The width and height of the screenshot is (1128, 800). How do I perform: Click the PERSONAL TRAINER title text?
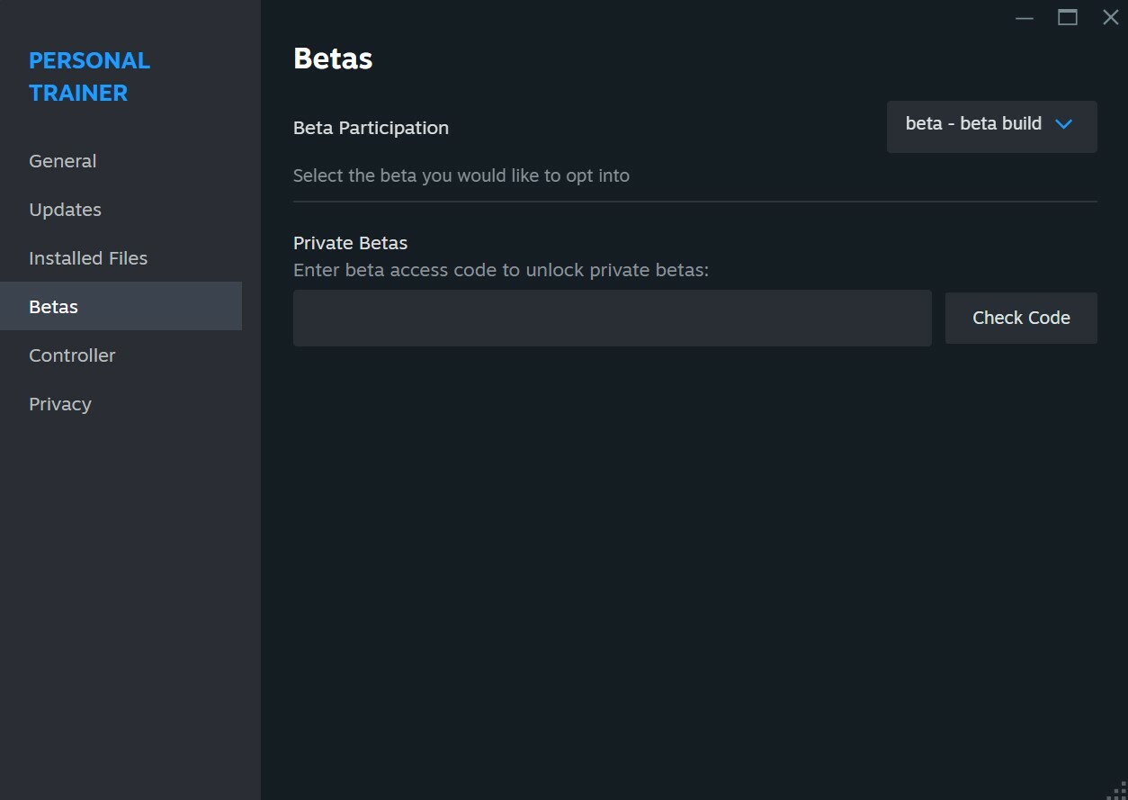tap(89, 76)
